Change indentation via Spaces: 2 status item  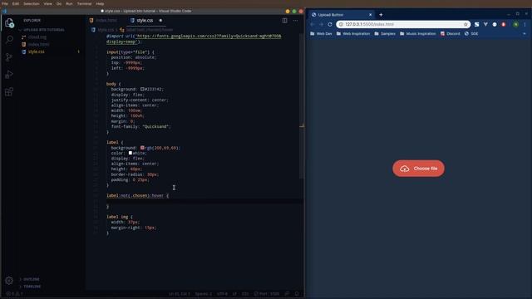[x=204, y=294]
